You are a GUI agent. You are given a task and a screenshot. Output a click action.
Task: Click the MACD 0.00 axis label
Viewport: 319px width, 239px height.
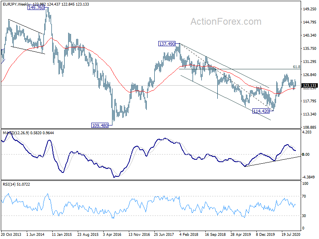tap(306, 155)
